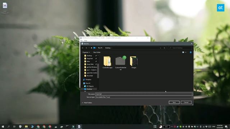Change the view with the view icon
Screen dimensions: 230x129
(x=183, y=52)
